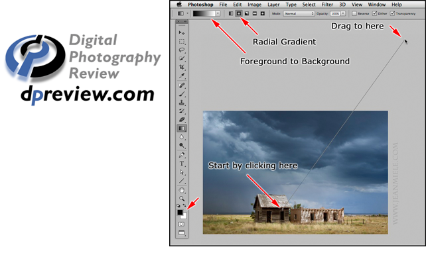
Task: Enable the Reverse checkbox
Action: [x=354, y=13]
